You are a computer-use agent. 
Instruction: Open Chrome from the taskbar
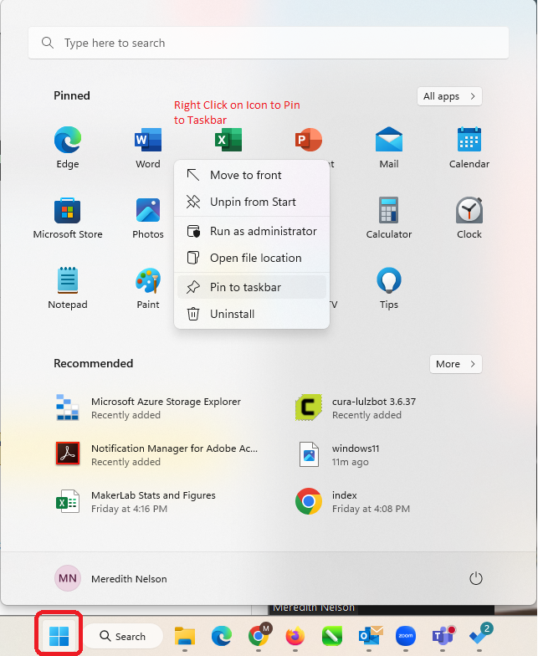pos(259,636)
